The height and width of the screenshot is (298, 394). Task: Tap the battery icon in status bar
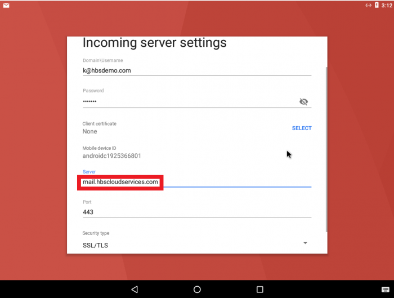pyautogui.click(x=377, y=5)
